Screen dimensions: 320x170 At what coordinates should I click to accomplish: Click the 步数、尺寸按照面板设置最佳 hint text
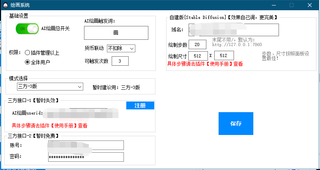(285, 56)
